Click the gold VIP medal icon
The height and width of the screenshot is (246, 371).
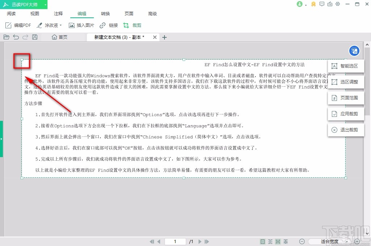point(313,4)
